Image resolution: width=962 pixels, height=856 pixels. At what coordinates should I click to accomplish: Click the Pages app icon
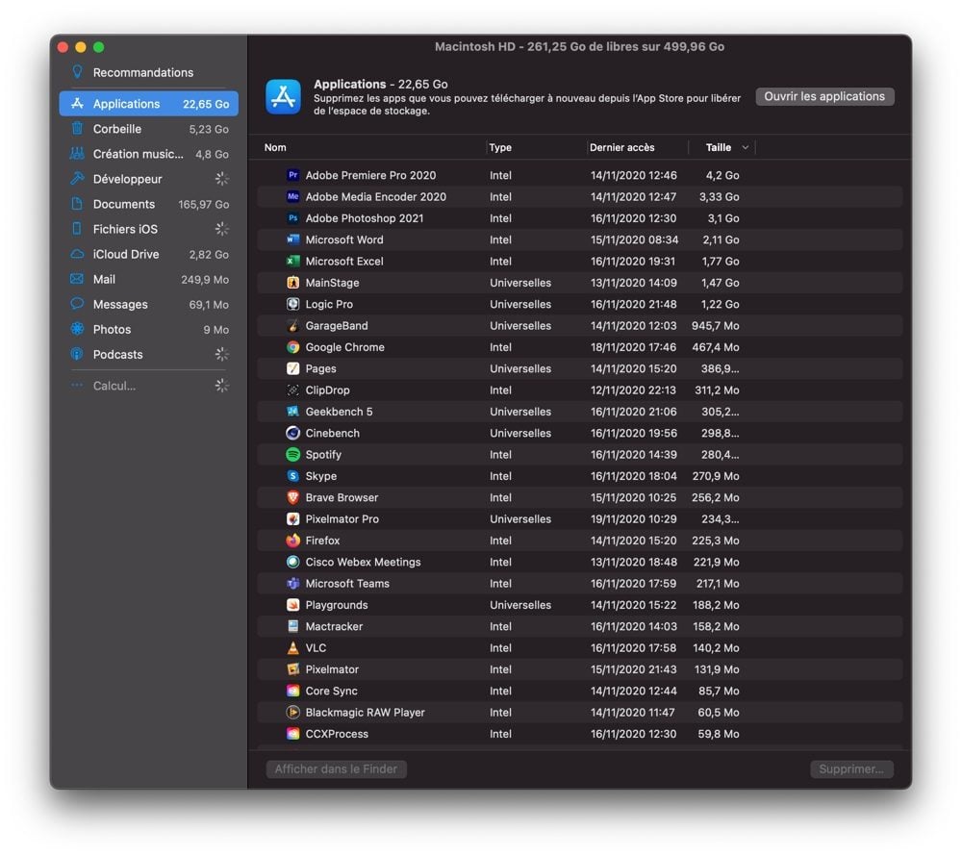pos(292,368)
